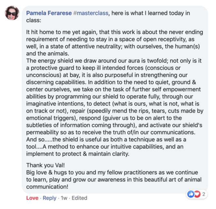Click the phrase 'implement to protect & maintain clarity'
The width and height of the screenshot is (216, 209).
pos(77,154)
